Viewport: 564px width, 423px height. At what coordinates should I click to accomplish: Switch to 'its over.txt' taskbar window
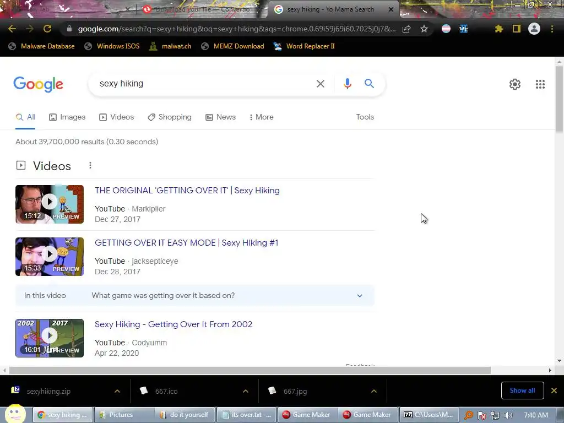click(247, 415)
